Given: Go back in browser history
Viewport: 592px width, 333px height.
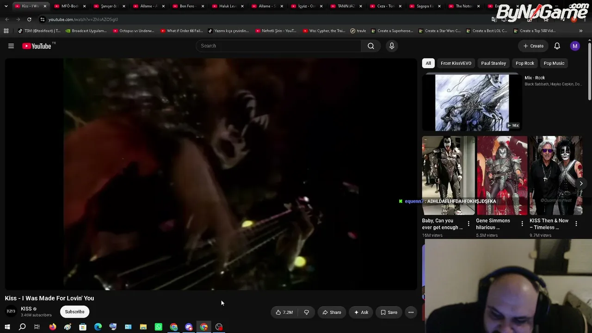Looking at the screenshot, I should 7,19.
